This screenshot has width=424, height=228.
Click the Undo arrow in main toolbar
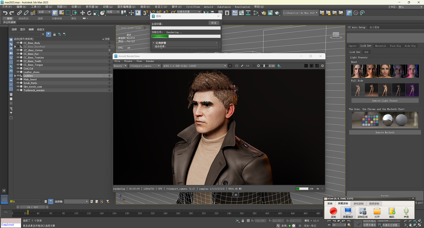click(5, 13)
